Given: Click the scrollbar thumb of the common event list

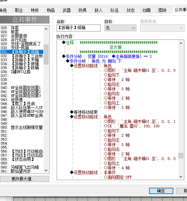Looking at the screenshot, I should (x=46, y=54).
